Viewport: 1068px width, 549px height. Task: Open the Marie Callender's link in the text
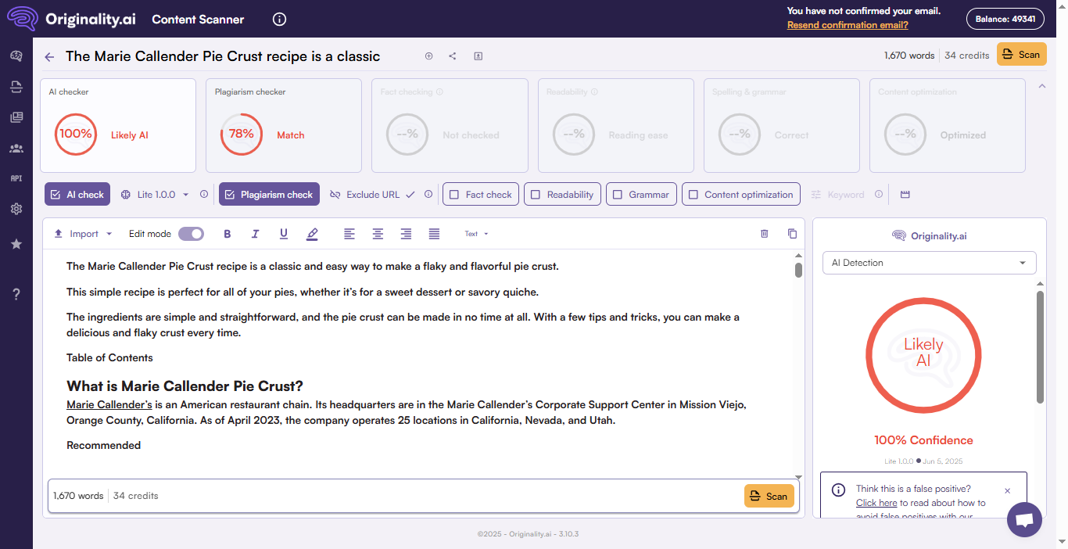point(109,405)
